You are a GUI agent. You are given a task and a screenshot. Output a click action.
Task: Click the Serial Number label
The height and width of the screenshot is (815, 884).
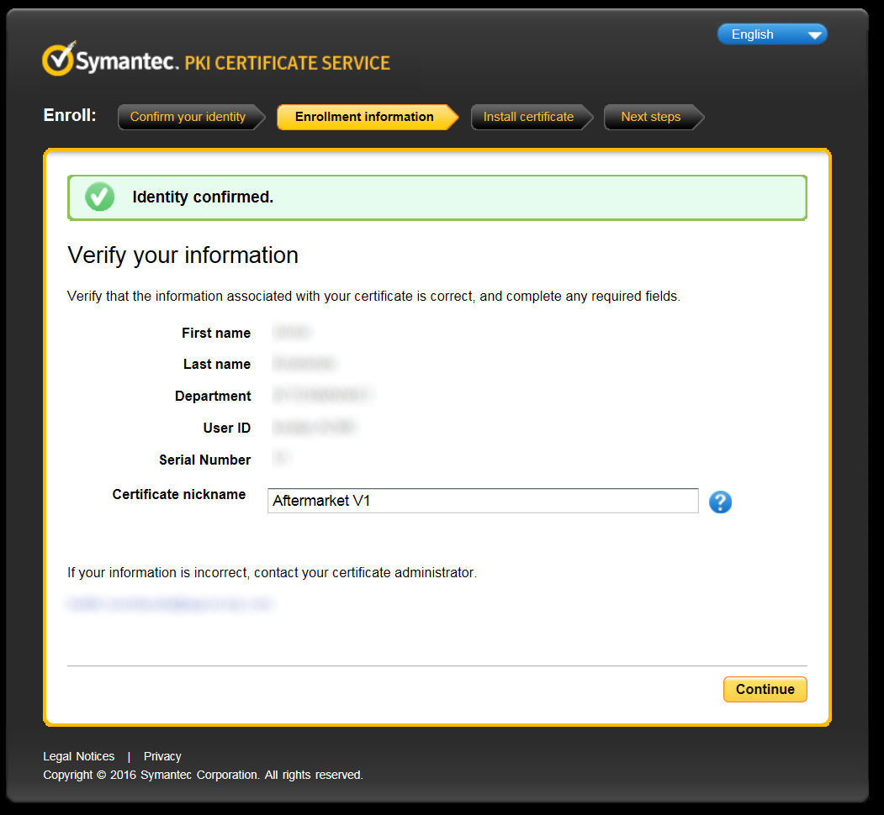tap(204, 460)
